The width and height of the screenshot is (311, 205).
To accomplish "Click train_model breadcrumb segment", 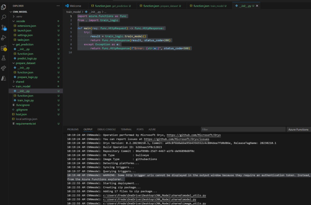I will click(73, 12).
